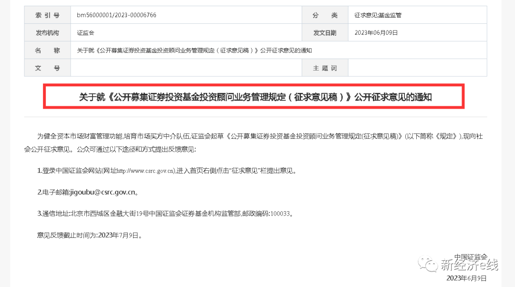This screenshot has width=515, height=287.
Task: Click the 索引号 label cell
Action: click(48, 15)
